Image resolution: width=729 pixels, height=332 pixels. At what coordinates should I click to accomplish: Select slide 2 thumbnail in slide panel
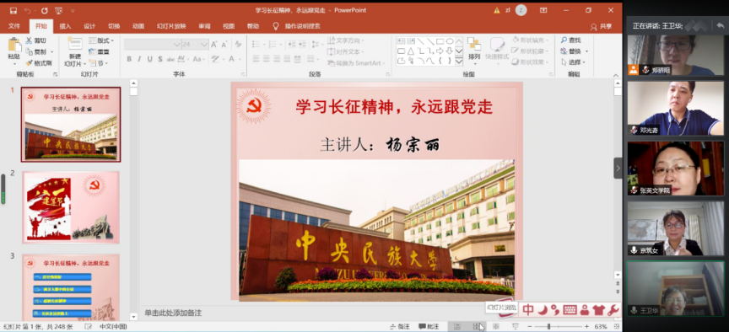71,207
